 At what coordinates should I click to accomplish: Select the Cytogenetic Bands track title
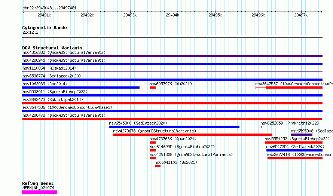45,28
